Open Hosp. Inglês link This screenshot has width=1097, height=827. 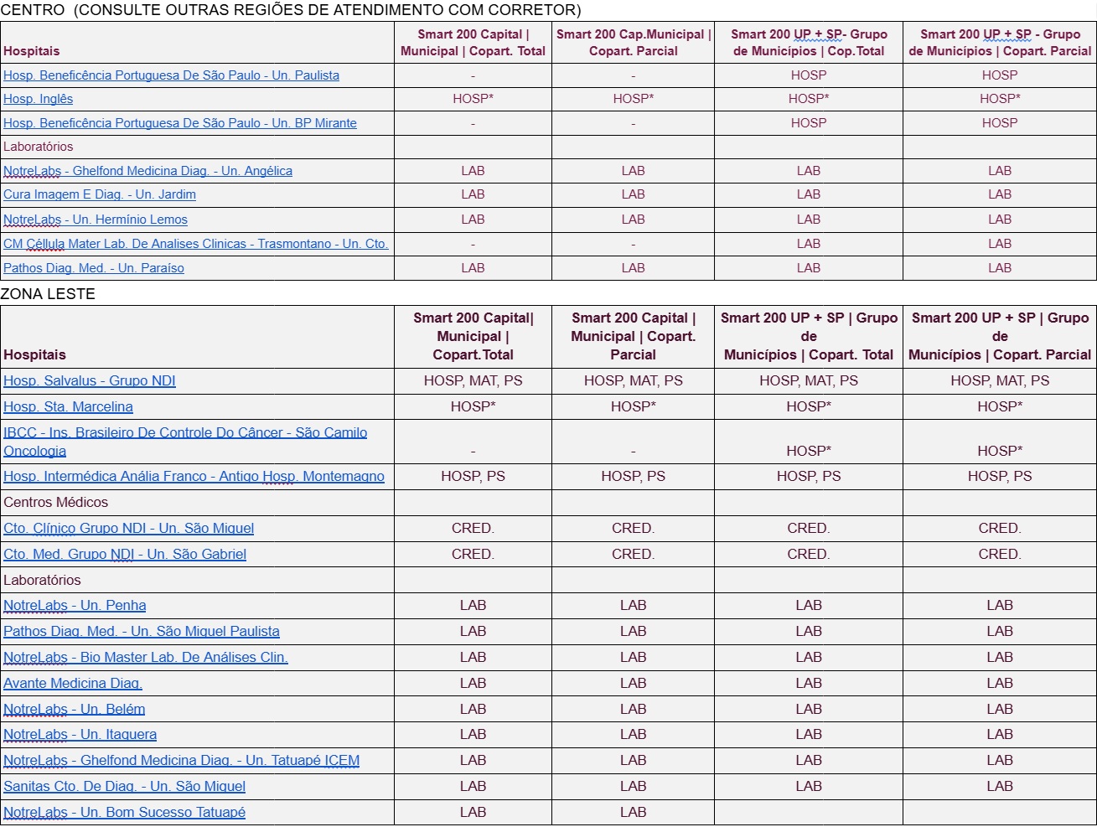39,99
